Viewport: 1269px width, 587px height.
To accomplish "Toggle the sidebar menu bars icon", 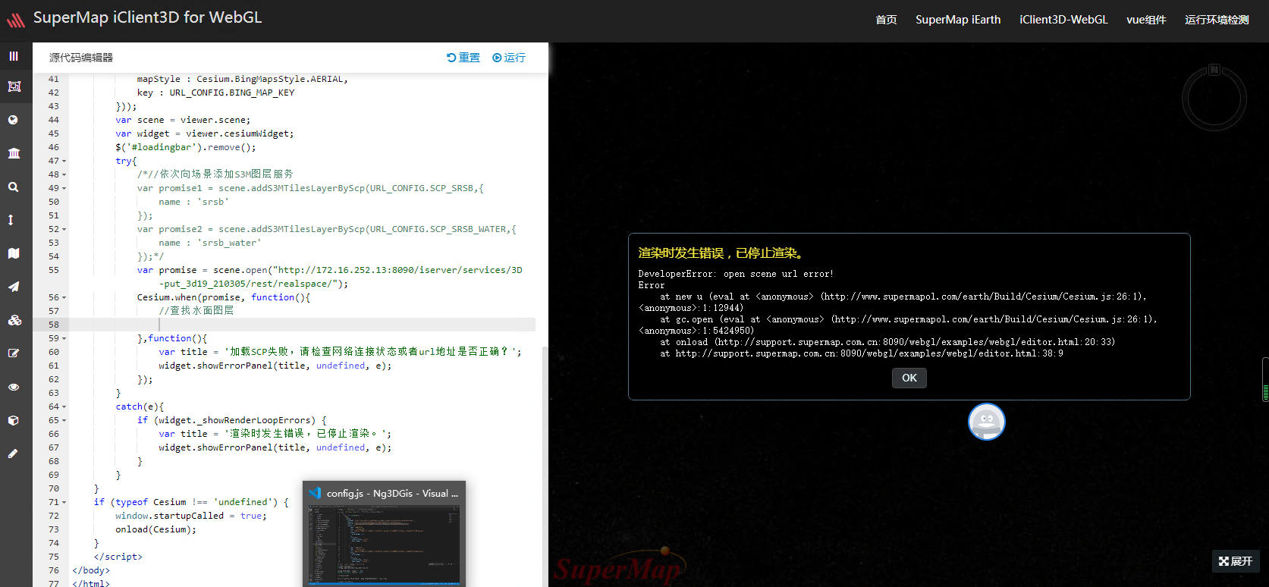I will 14,56.
